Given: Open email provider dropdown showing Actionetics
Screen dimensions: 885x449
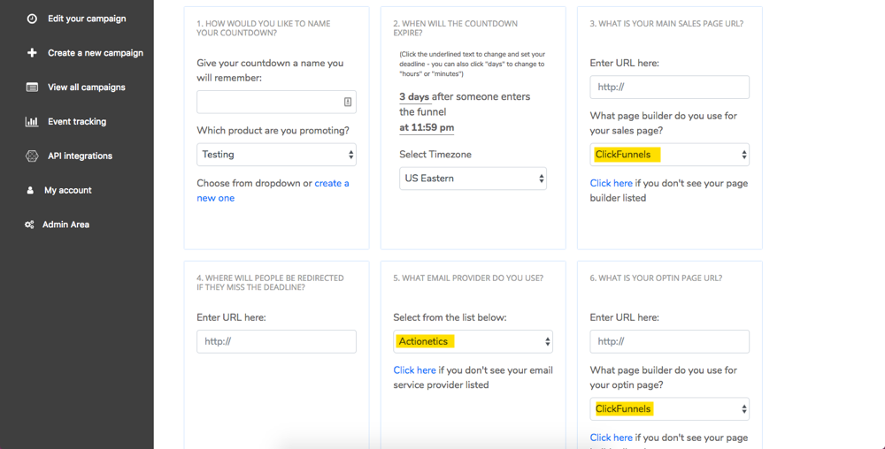Looking at the screenshot, I should point(473,341).
